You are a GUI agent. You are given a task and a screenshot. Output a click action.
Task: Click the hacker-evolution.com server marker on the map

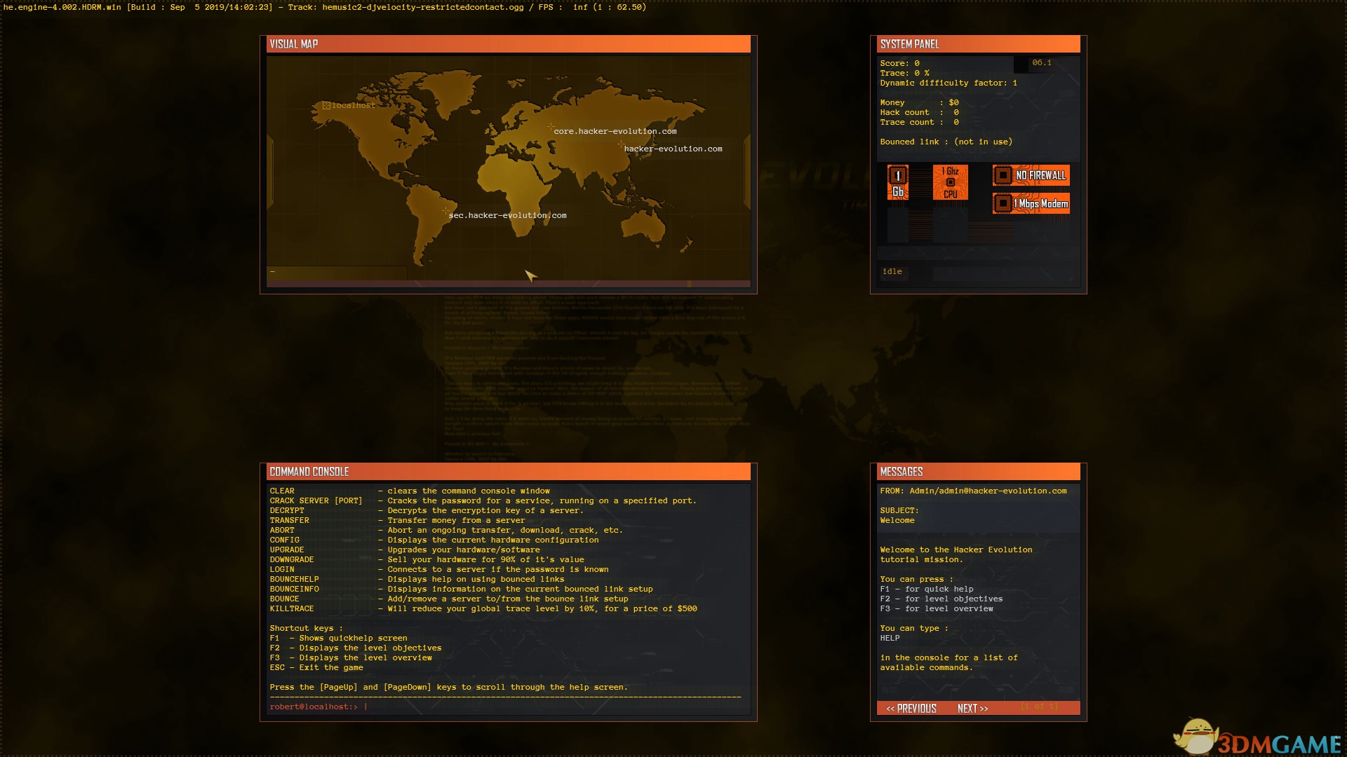click(621, 145)
